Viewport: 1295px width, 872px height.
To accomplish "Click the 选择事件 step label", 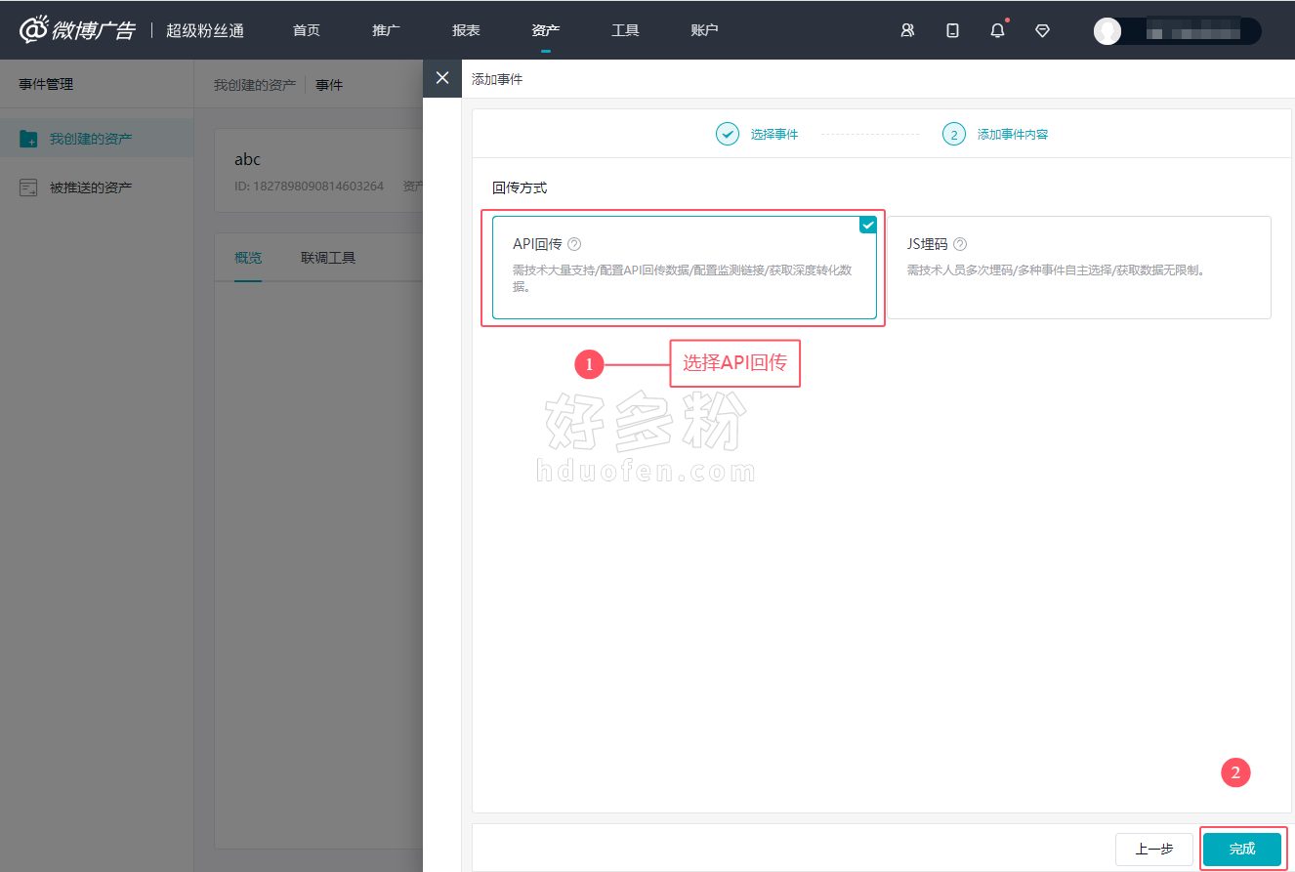I will pyautogui.click(x=774, y=134).
